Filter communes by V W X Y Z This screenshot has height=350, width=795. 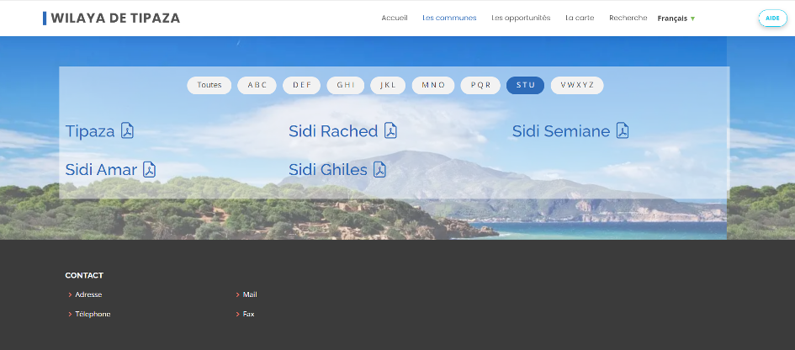pos(577,85)
